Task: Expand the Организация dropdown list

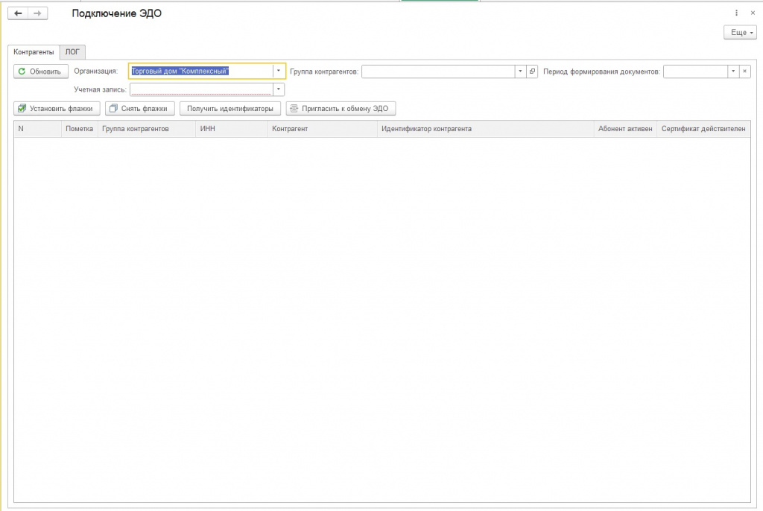Action: pyautogui.click(x=279, y=71)
